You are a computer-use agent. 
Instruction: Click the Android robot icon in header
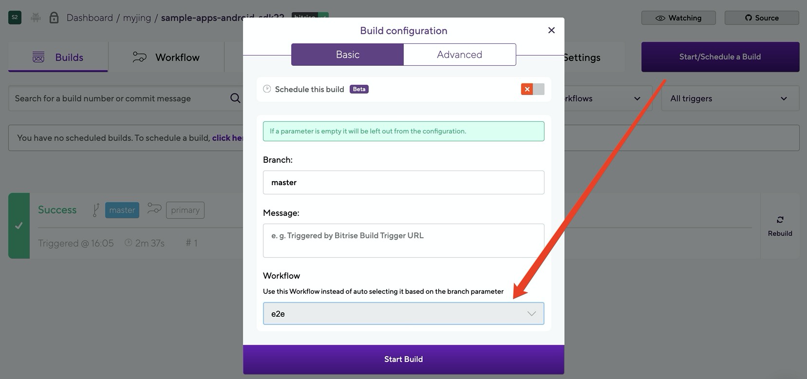click(x=36, y=18)
